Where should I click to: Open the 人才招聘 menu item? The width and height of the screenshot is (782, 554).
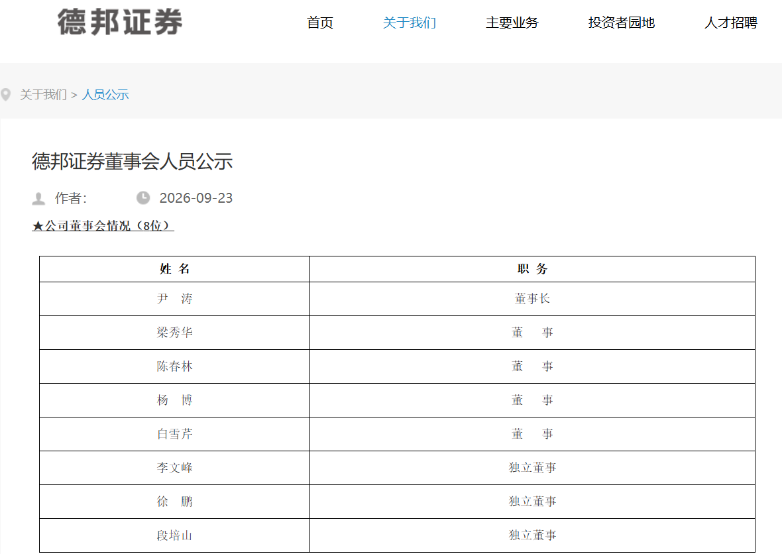tap(730, 23)
